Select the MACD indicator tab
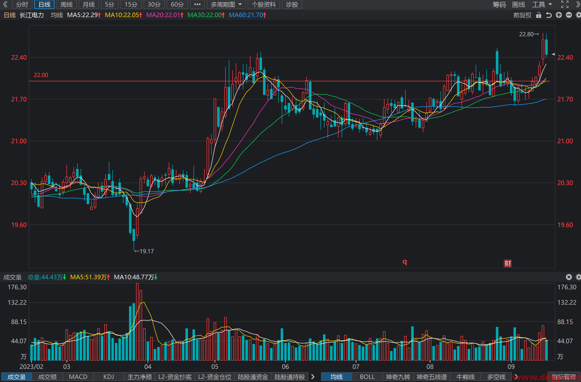Screen dimensions: 581x382 coord(78,377)
